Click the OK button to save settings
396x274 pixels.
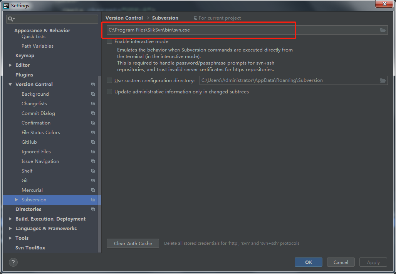coord(308,262)
